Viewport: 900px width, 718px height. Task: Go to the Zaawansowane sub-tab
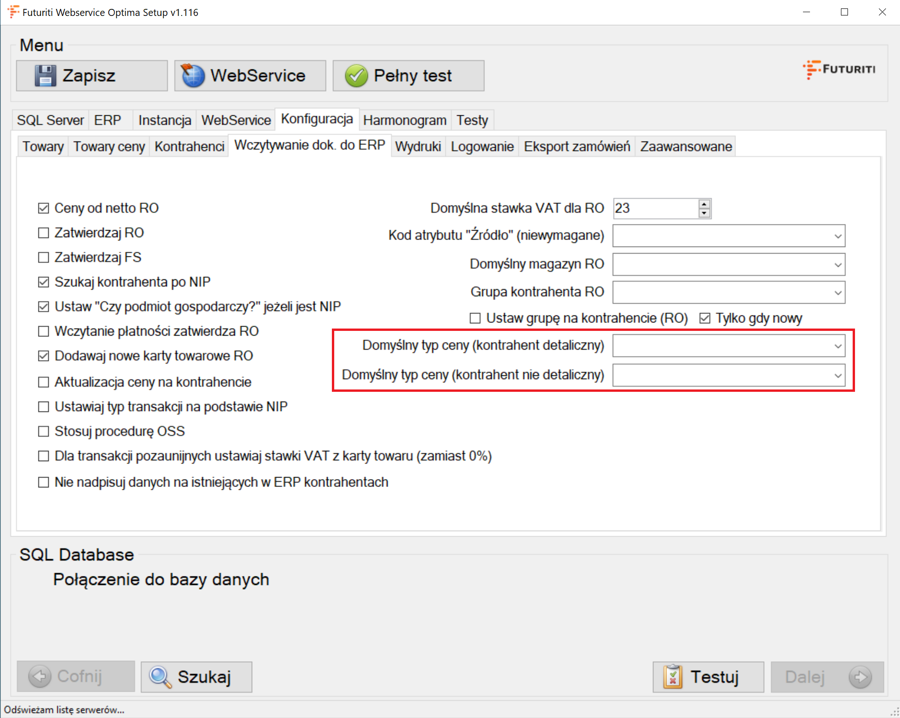[x=686, y=147]
